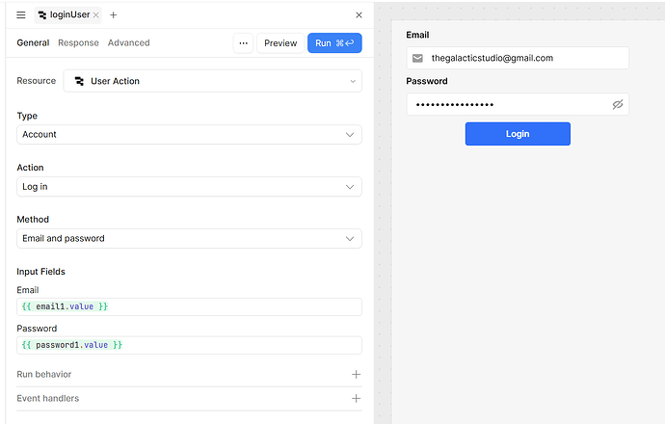Image resolution: width=665 pixels, height=424 pixels.
Task: Click the masked Password field
Action: pos(518,104)
